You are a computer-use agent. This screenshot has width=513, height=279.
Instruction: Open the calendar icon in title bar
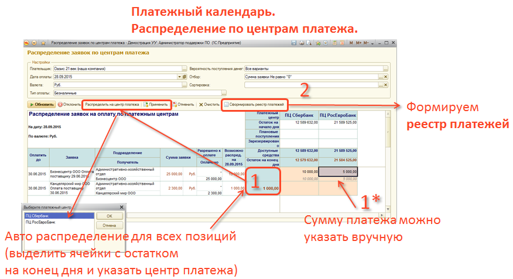point(341,43)
